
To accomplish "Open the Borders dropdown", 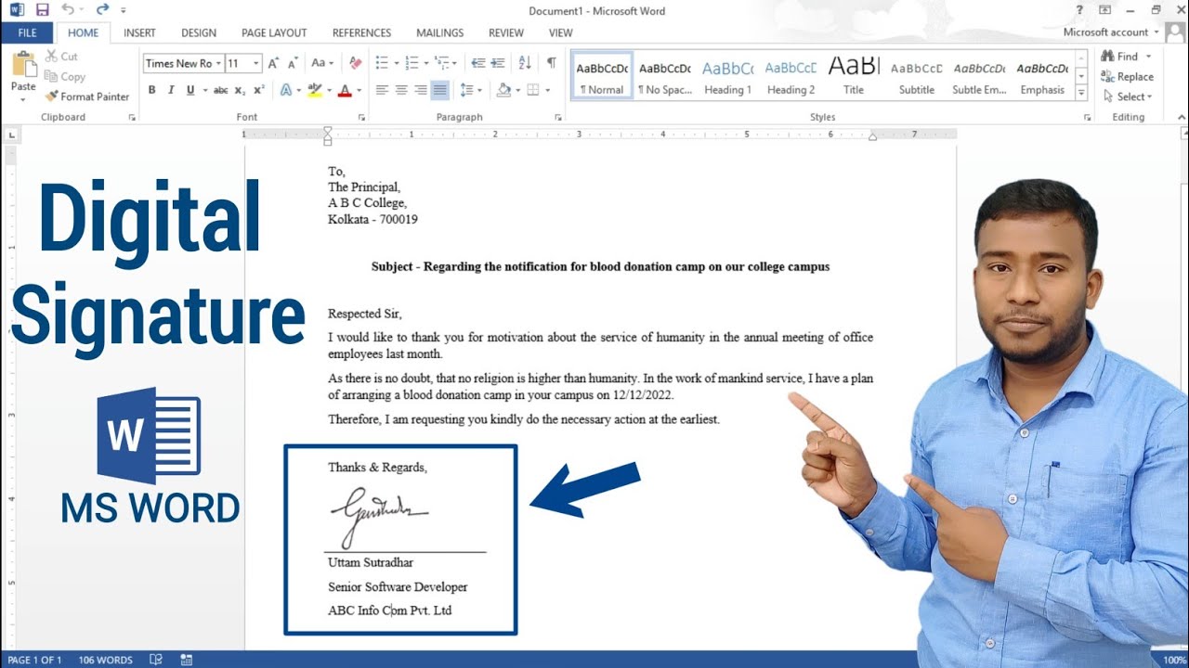I will (x=548, y=90).
